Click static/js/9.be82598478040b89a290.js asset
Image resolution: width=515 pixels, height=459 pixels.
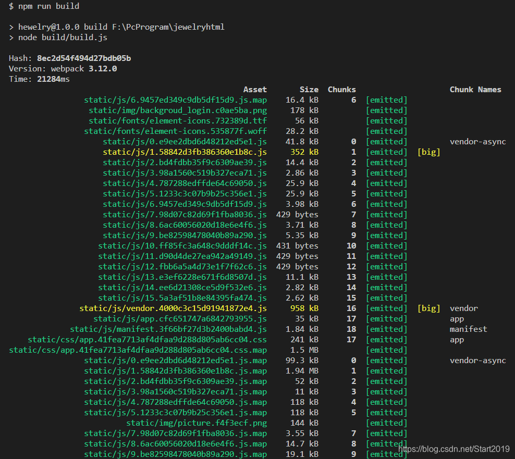tap(185, 235)
